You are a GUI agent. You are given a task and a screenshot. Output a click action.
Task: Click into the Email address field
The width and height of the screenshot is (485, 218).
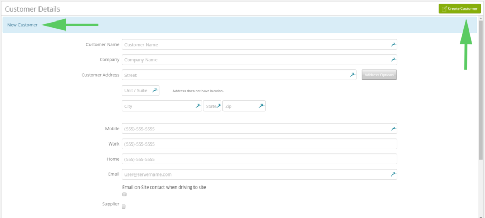pos(259,174)
